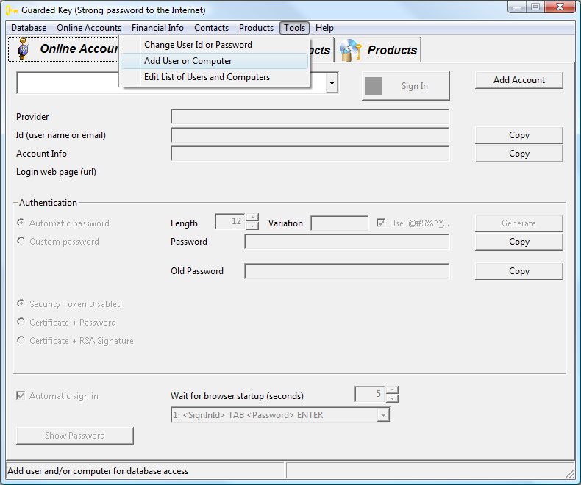
Task: Choose Edit List of Users and Computers
Action: click(x=214, y=77)
